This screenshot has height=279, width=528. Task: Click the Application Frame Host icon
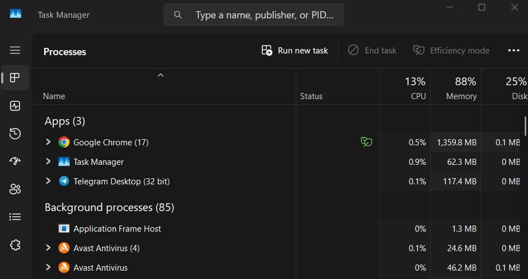pos(64,229)
